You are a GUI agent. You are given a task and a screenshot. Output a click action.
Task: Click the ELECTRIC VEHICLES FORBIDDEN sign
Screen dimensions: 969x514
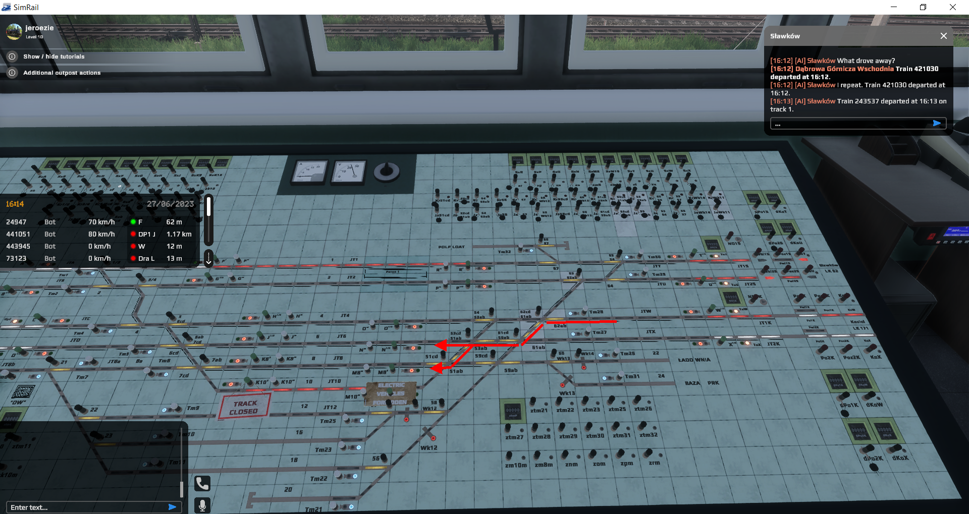click(x=391, y=394)
